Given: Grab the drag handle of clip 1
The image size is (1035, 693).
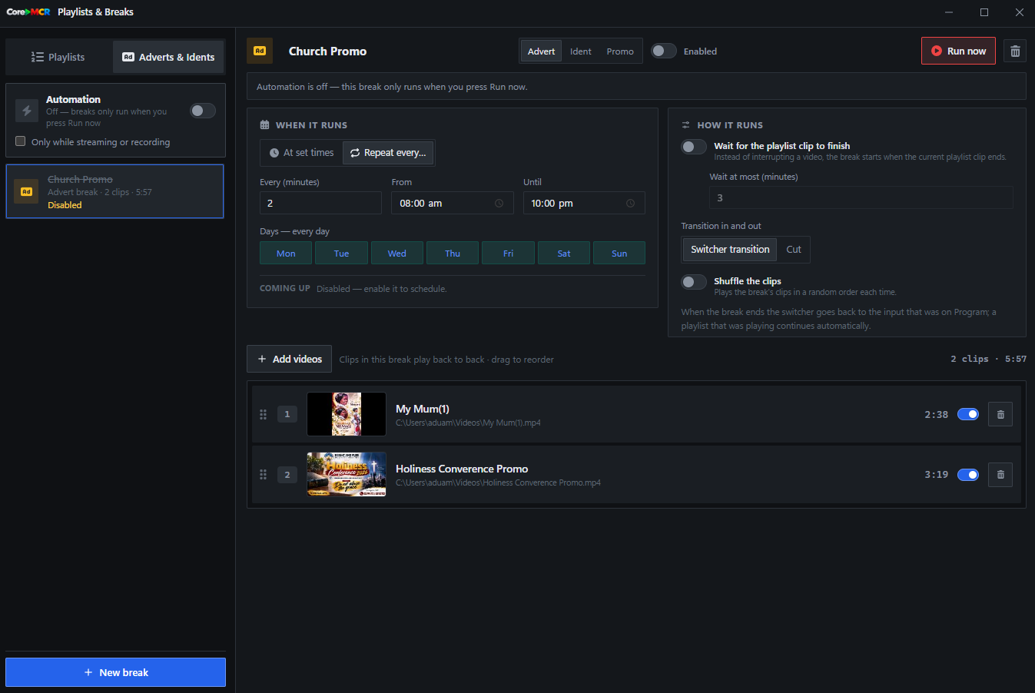Looking at the screenshot, I should click(x=263, y=414).
